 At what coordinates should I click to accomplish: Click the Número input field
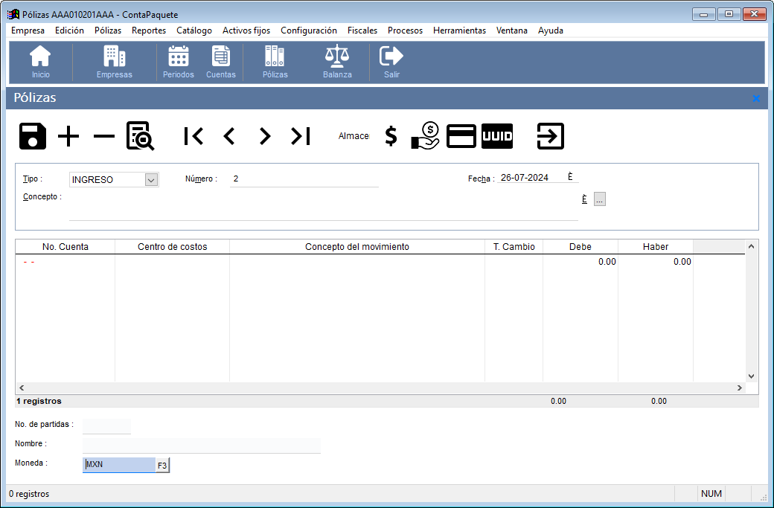[x=304, y=179]
